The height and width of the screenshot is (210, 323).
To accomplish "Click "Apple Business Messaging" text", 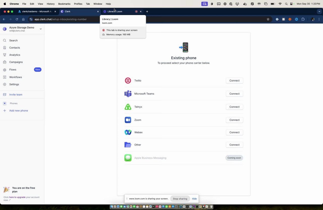I will (150, 158).
